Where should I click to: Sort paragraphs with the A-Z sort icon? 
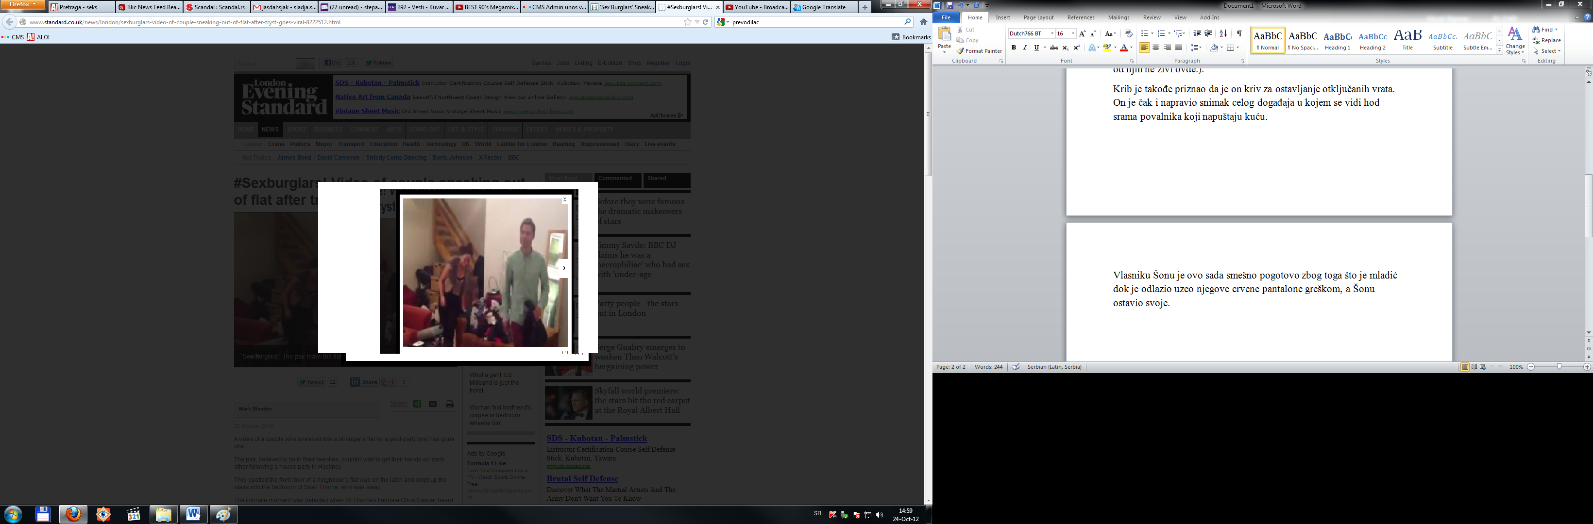tap(1222, 34)
